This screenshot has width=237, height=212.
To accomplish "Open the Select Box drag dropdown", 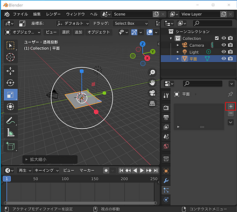I will click(131, 24).
